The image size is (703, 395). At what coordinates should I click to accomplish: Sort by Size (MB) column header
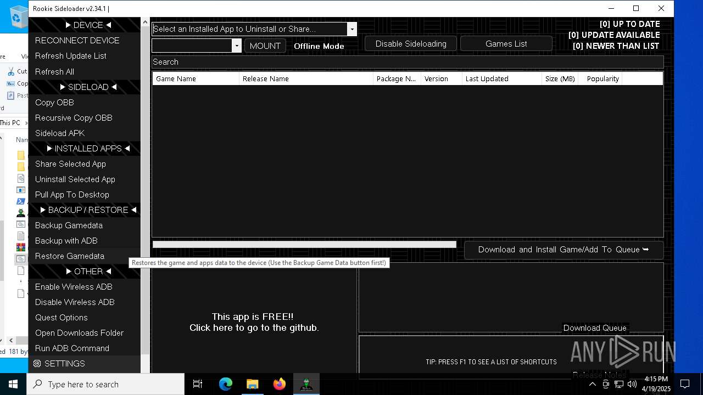coord(560,78)
